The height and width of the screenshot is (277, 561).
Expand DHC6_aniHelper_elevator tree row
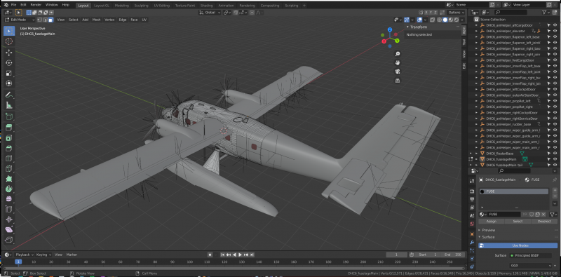point(476,31)
